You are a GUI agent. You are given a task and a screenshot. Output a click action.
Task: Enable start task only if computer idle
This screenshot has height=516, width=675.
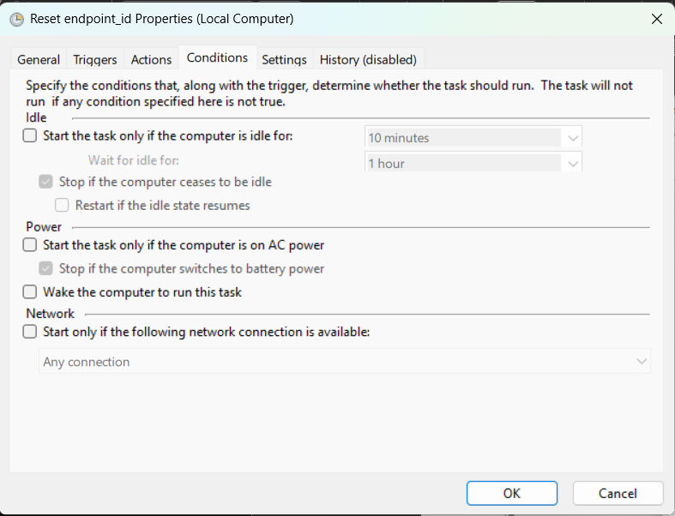pos(30,135)
